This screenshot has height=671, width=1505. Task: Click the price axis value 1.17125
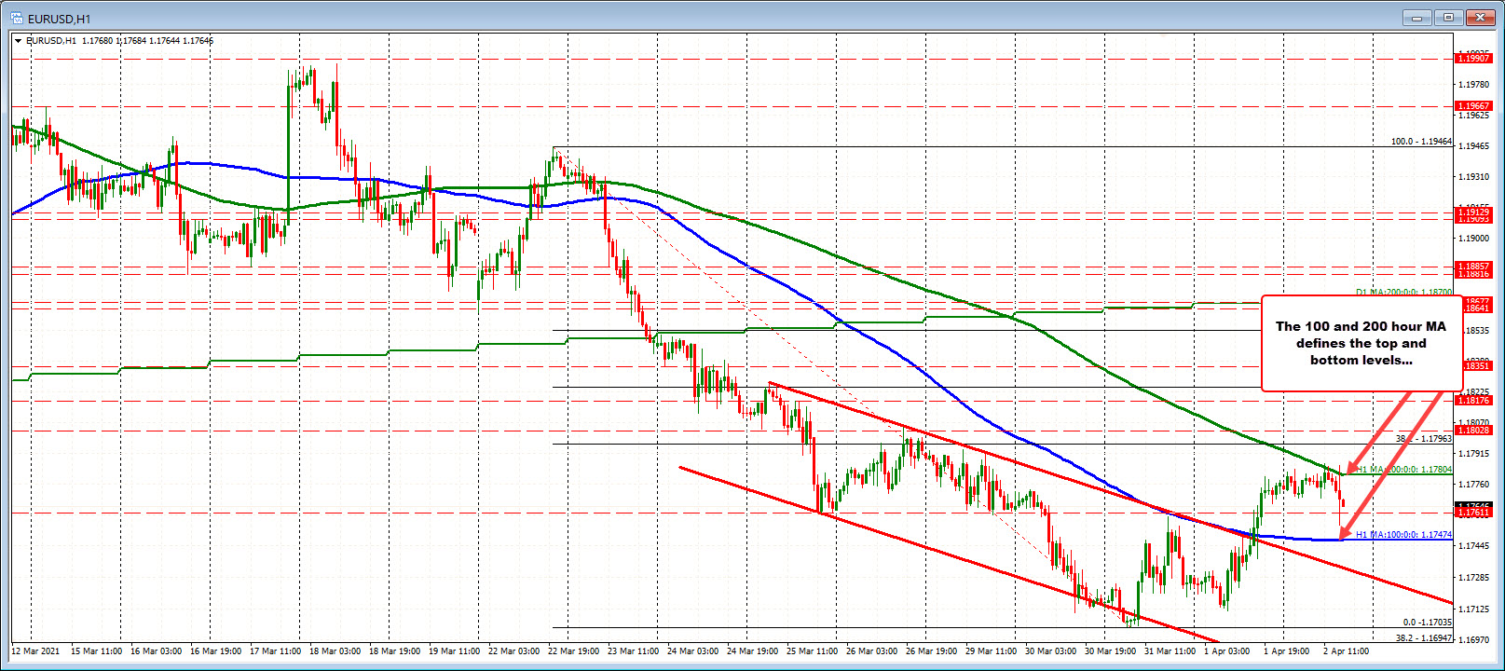point(1473,609)
